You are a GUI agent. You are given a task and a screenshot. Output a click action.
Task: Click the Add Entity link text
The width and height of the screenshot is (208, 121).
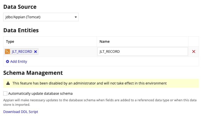pyautogui.click(x=19, y=61)
